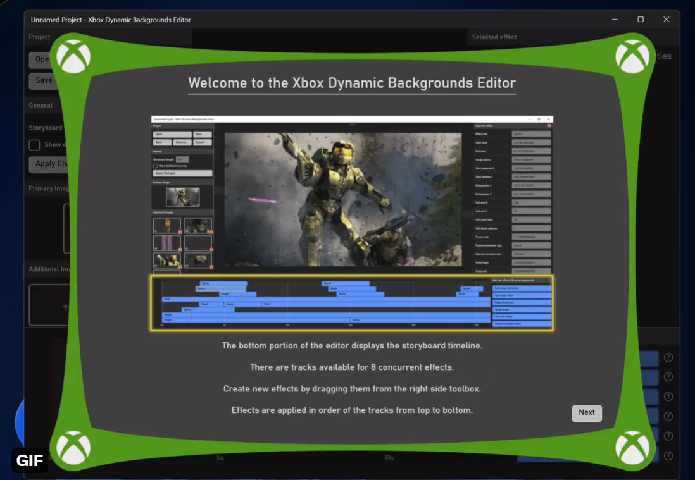Click the 'Selected effect' panel header
This screenshot has width=695, height=480.
(x=494, y=37)
